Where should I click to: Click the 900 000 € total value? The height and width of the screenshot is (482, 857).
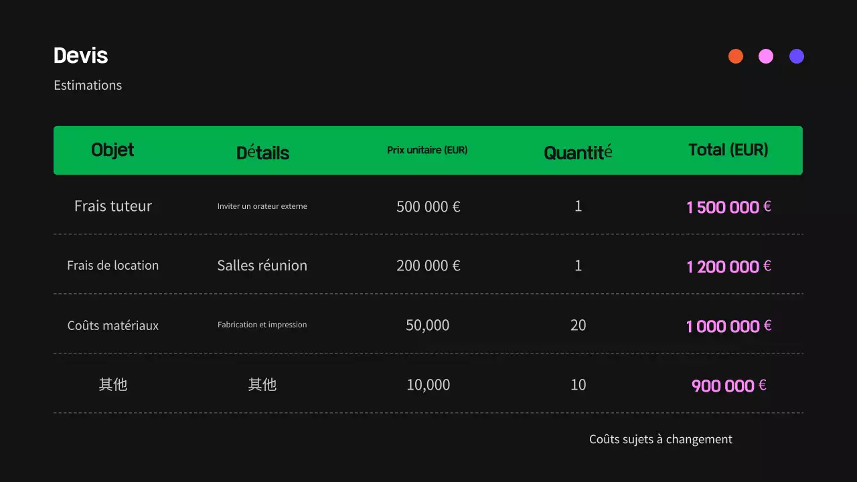coord(728,386)
